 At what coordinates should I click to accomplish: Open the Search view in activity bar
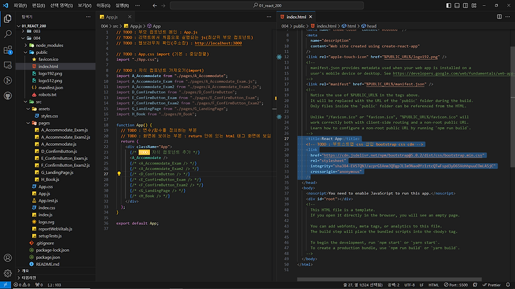pos(8,33)
